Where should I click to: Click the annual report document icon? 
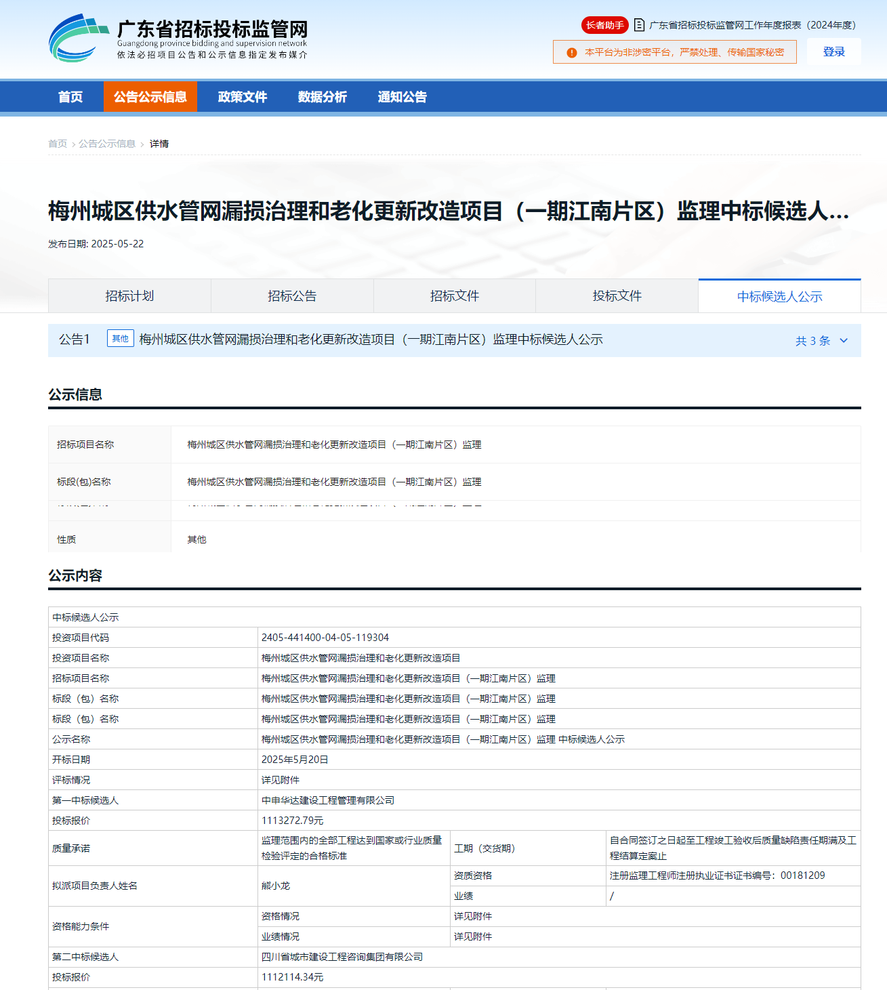(x=639, y=25)
